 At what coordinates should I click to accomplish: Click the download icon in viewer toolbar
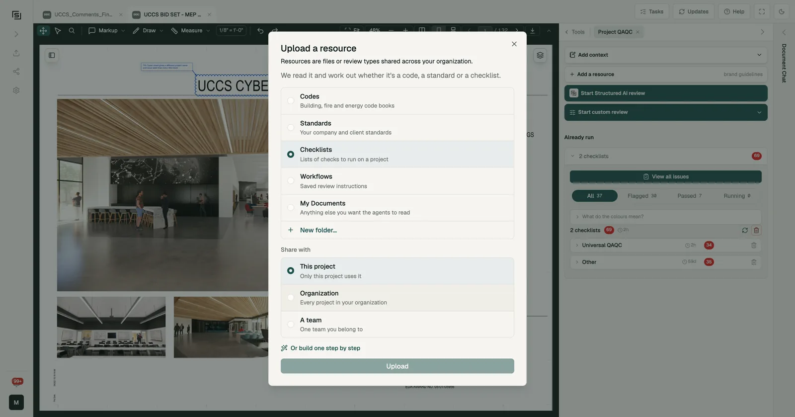pos(532,31)
